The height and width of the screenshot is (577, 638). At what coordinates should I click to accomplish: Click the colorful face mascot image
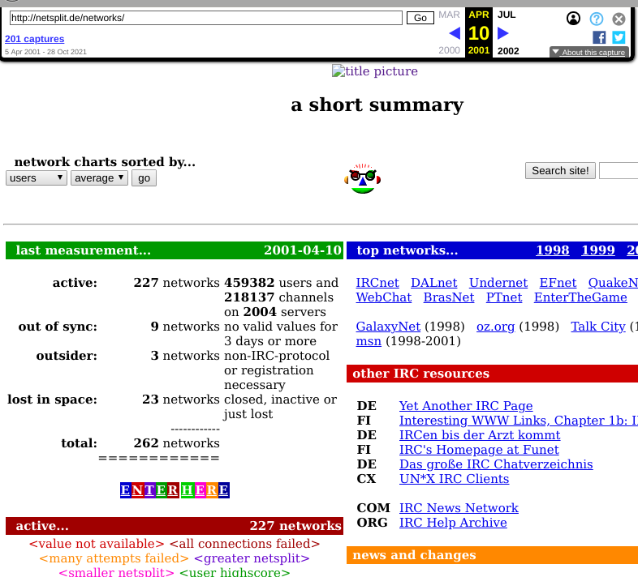click(362, 179)
